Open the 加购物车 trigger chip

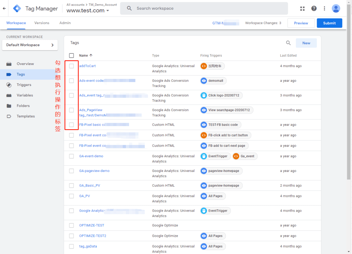coord(213,66)
